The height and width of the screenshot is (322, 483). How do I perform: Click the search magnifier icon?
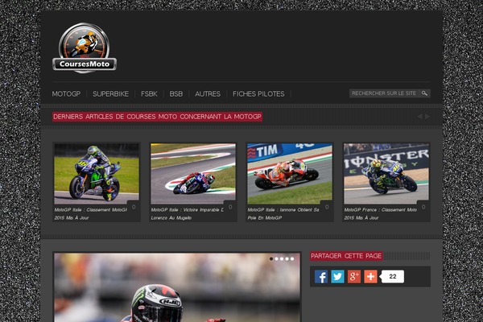tap(424, 93)
